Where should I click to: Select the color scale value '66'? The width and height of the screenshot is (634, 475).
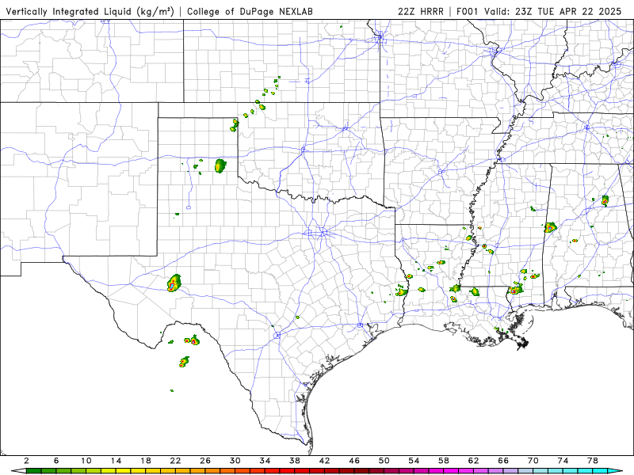pos(503,461)
